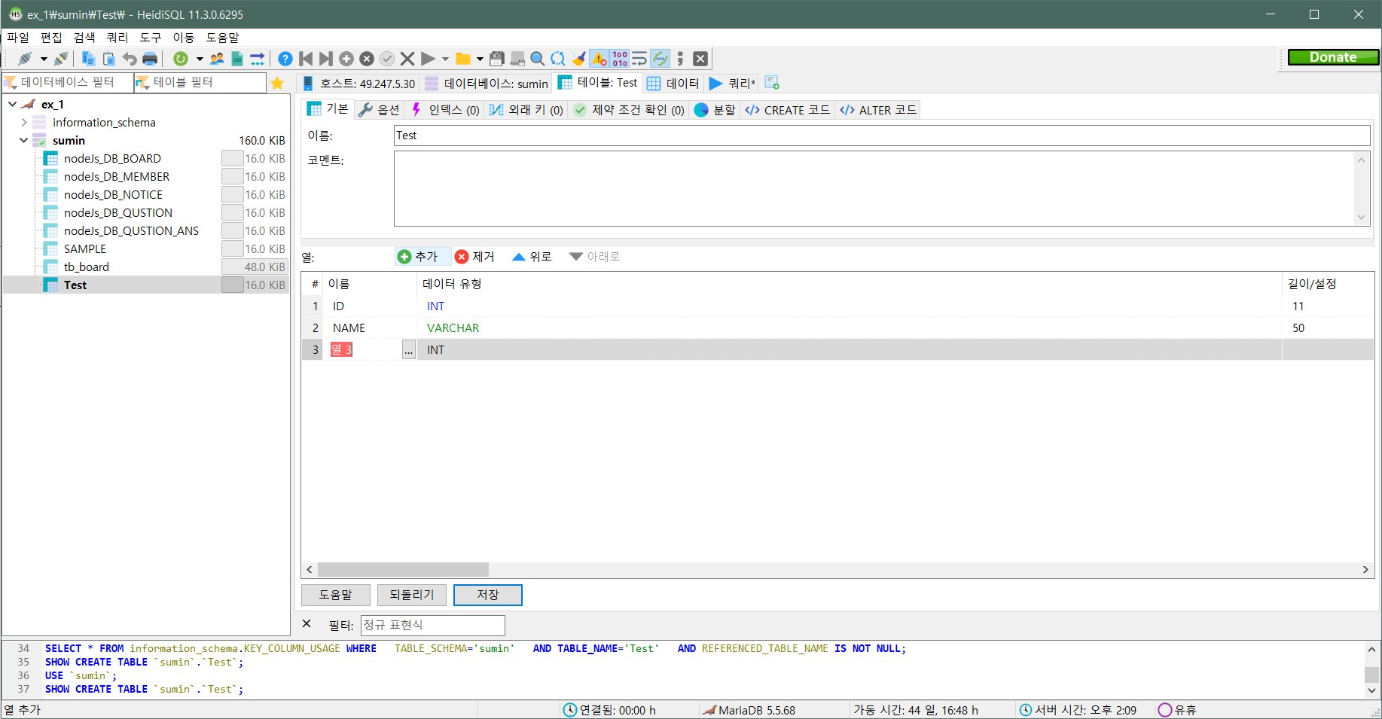Open the 쿼리 menu
Image resolution: width=1382 pixels, height=719 pixels.
117,37
